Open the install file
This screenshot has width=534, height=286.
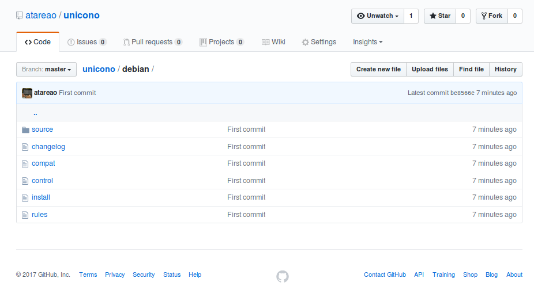pos(41,197)
